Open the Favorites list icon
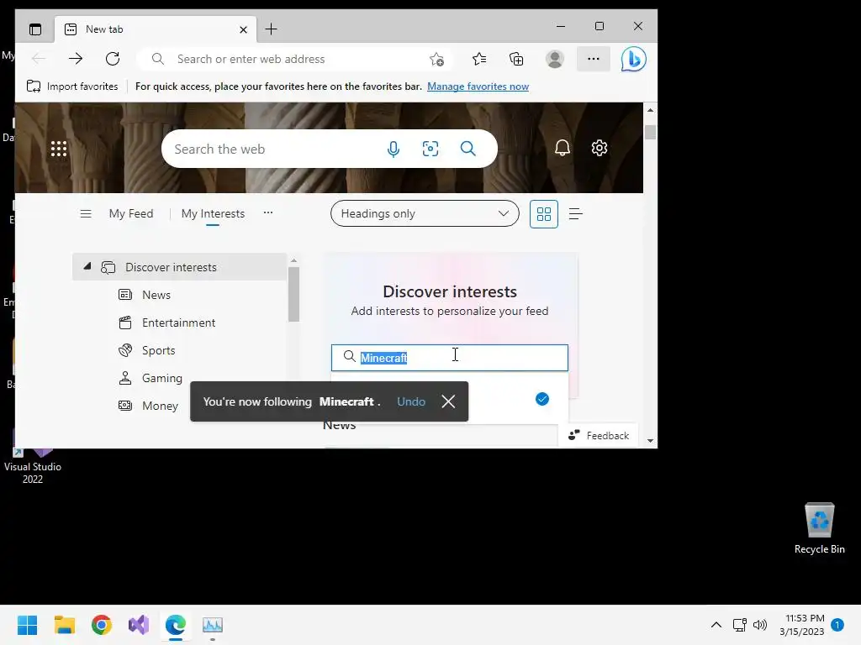The height and width of the screenshot is (645, 861). click(478, 59)
